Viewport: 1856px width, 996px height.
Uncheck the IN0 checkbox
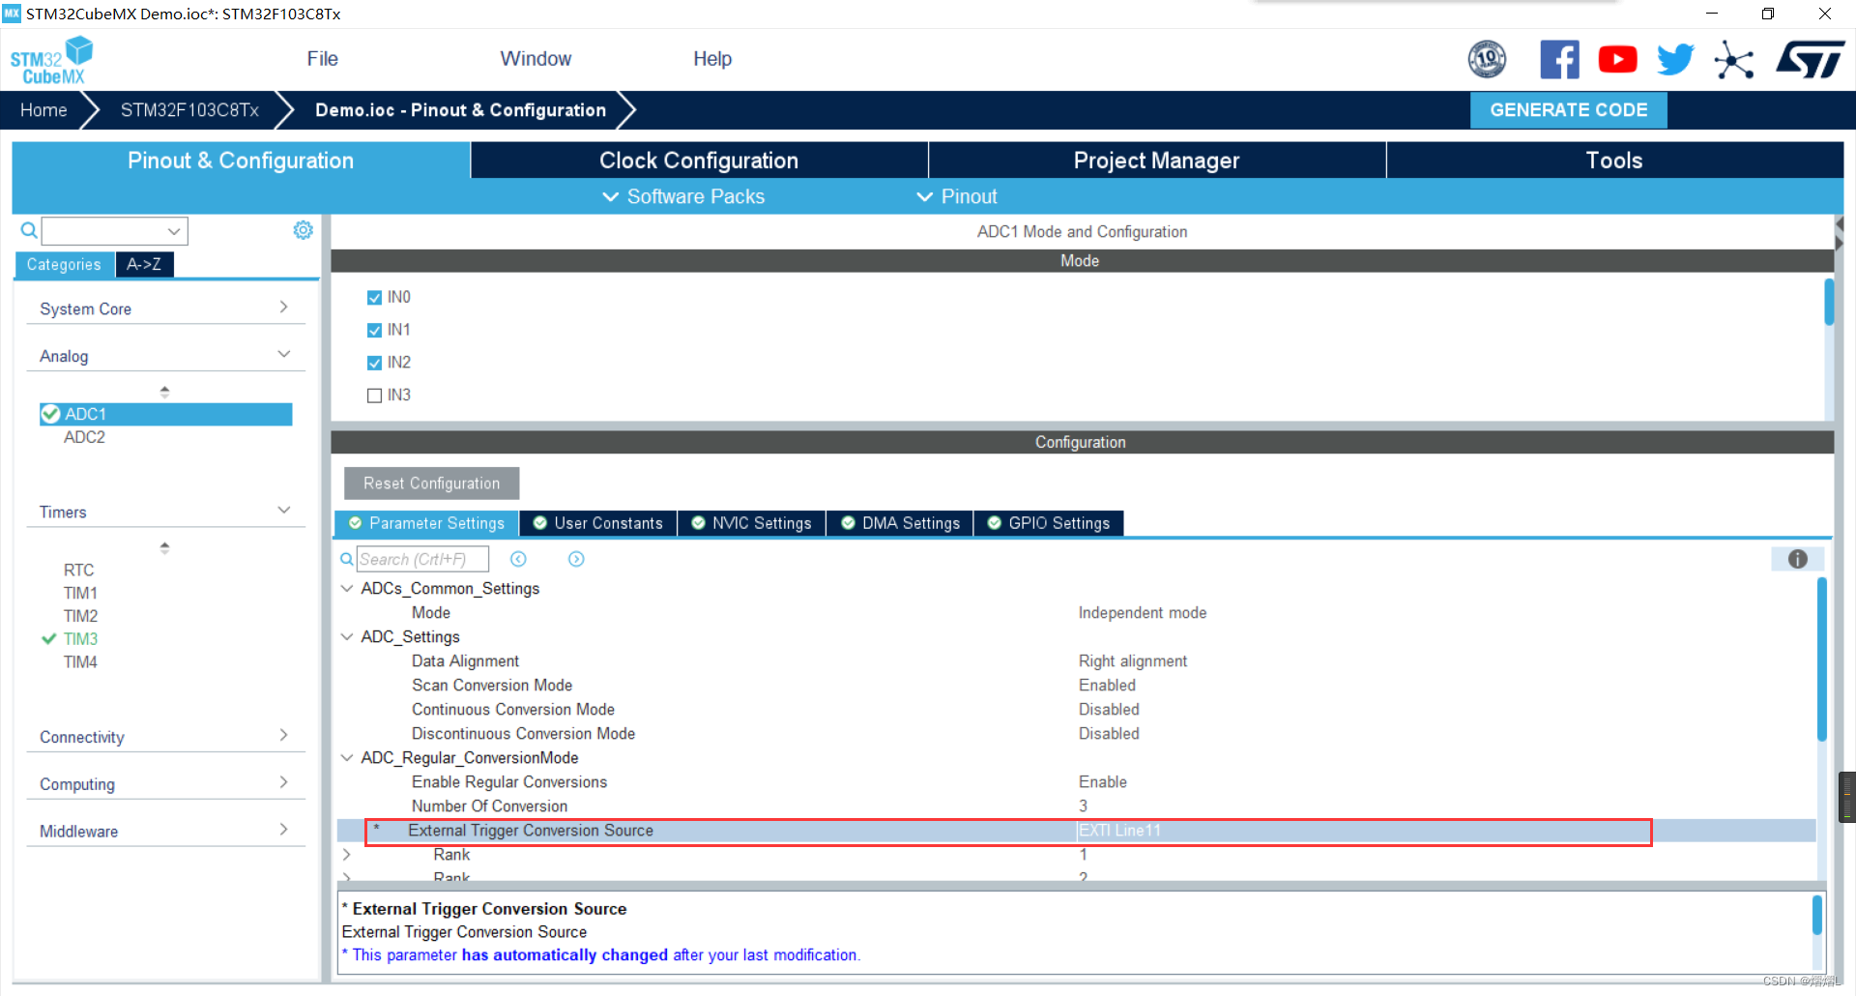pos(374,298)
